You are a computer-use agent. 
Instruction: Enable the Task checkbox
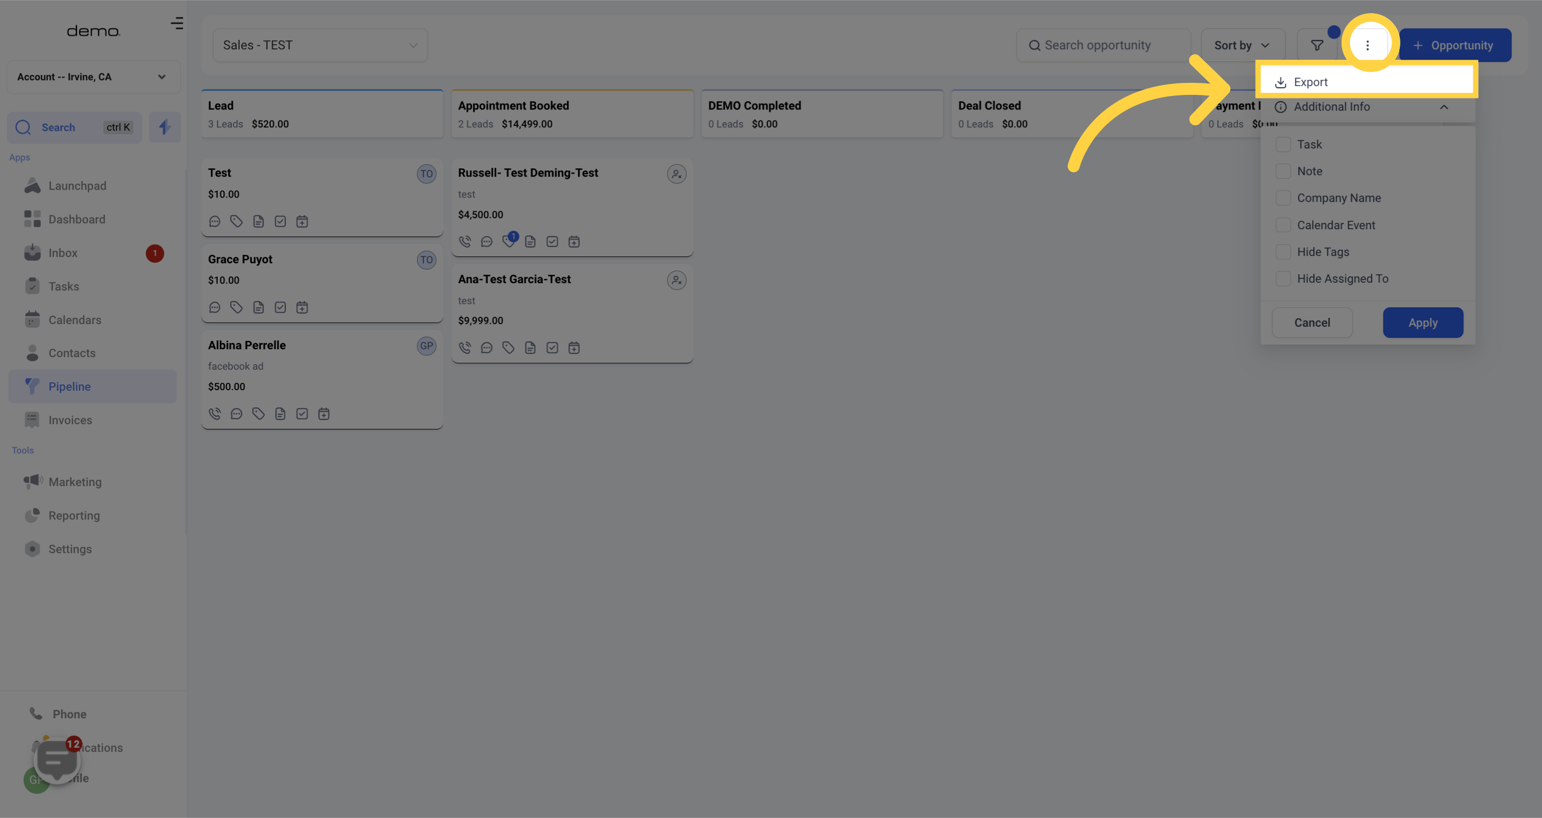point(1283,144)
